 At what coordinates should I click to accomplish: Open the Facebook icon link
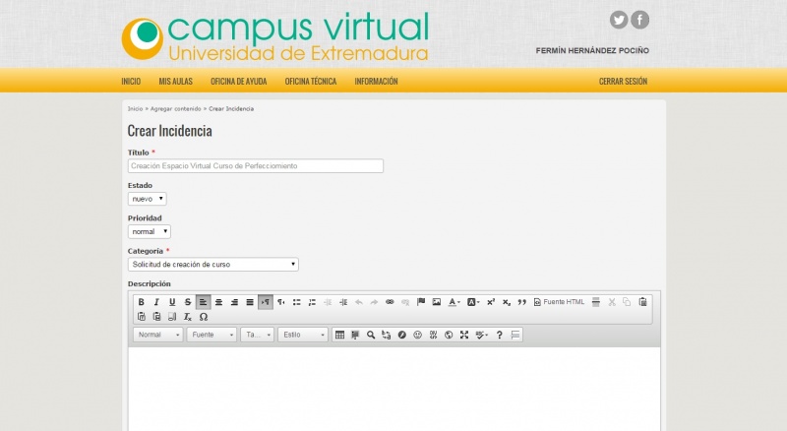coord(639,20)
